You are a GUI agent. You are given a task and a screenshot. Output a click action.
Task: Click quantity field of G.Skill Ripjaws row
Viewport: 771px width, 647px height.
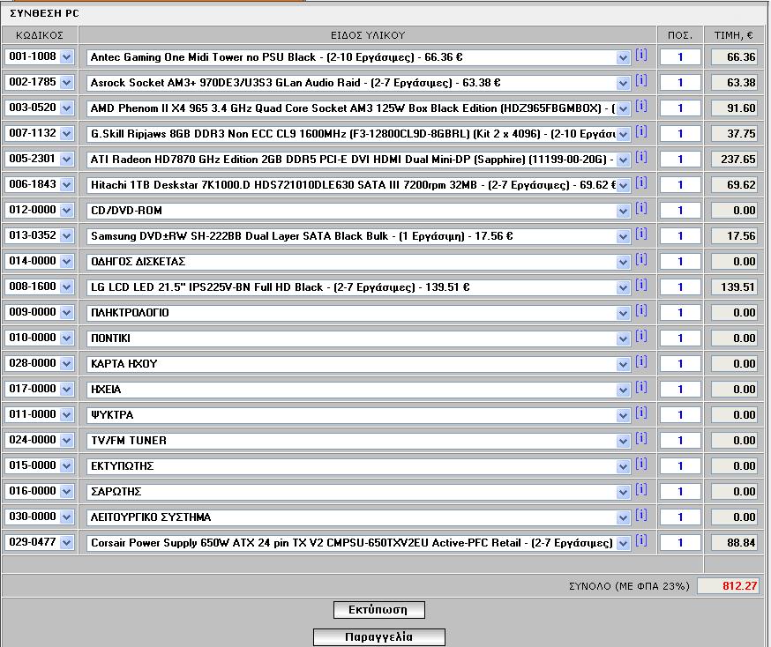pyautogui.click(x=680, y=134)
